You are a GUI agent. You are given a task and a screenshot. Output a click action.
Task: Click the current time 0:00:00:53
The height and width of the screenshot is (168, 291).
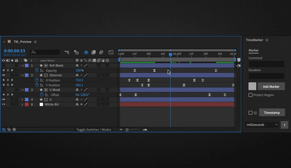tap(15, 51)
